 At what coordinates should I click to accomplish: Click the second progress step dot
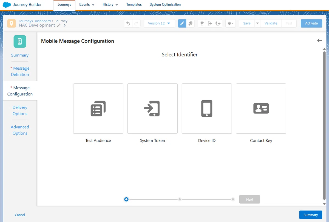tap(180, 200)
